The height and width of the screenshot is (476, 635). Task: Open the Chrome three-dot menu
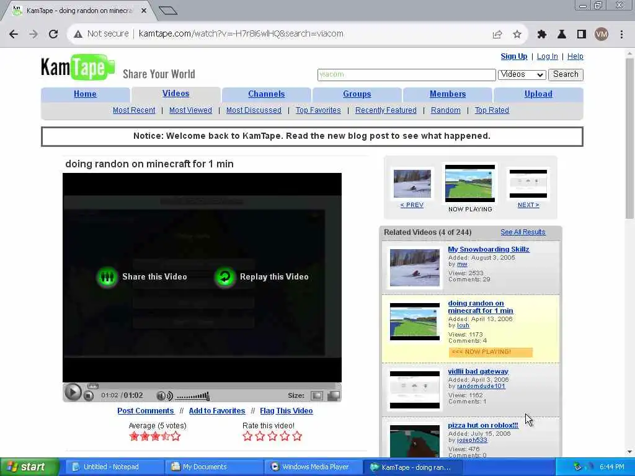[x=621, y=35]
